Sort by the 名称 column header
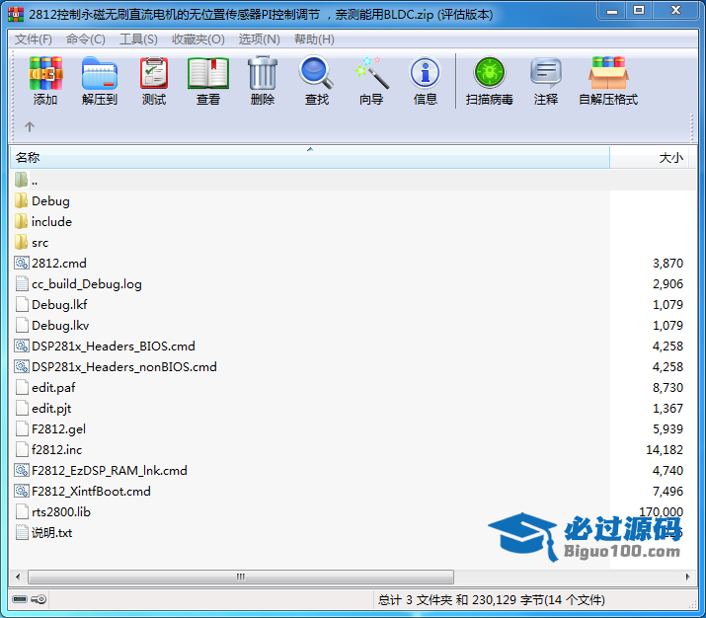 pyautogui.click(x=310, y=158)
